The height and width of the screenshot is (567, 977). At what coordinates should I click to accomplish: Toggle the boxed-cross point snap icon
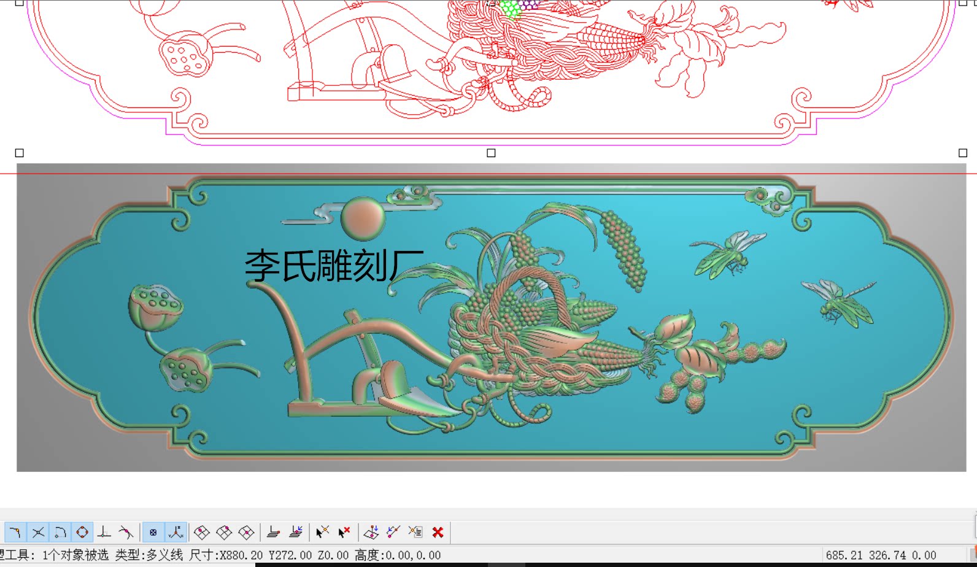click(153, 532)
